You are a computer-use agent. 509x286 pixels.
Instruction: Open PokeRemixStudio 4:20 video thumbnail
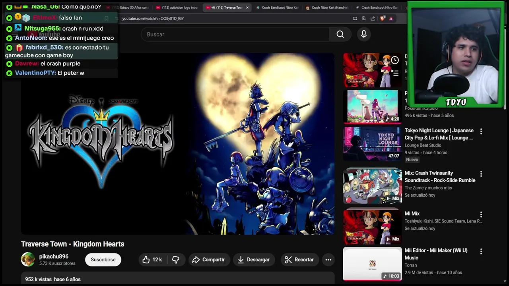pos(373,106)
